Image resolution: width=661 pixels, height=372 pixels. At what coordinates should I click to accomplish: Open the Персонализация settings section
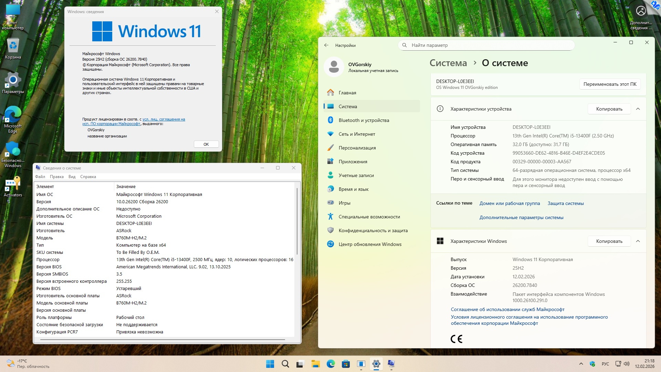pyautogui.click(x=357, y=148)
